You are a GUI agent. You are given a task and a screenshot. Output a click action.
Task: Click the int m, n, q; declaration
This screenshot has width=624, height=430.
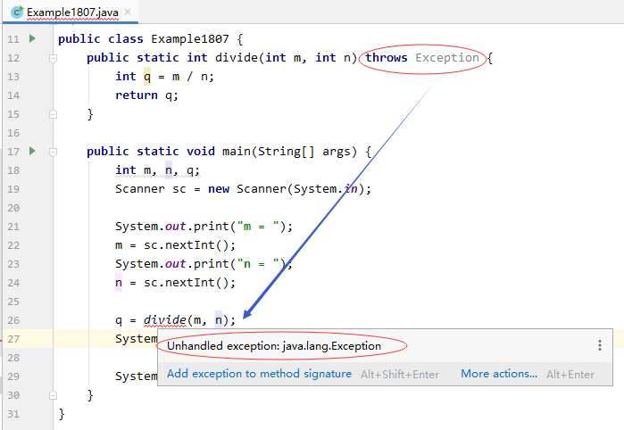click(158, 170)
